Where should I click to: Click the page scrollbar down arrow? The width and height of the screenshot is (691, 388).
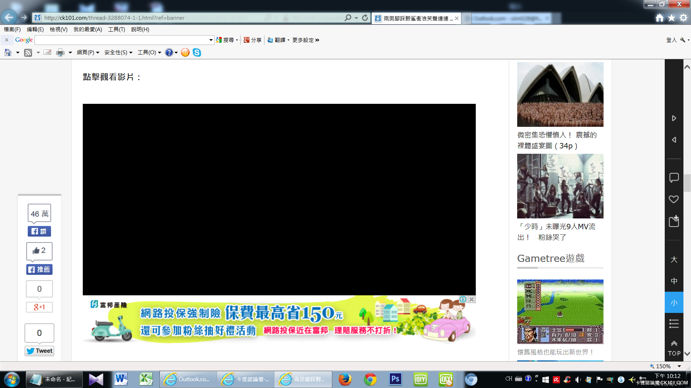(x=687, y=354)
